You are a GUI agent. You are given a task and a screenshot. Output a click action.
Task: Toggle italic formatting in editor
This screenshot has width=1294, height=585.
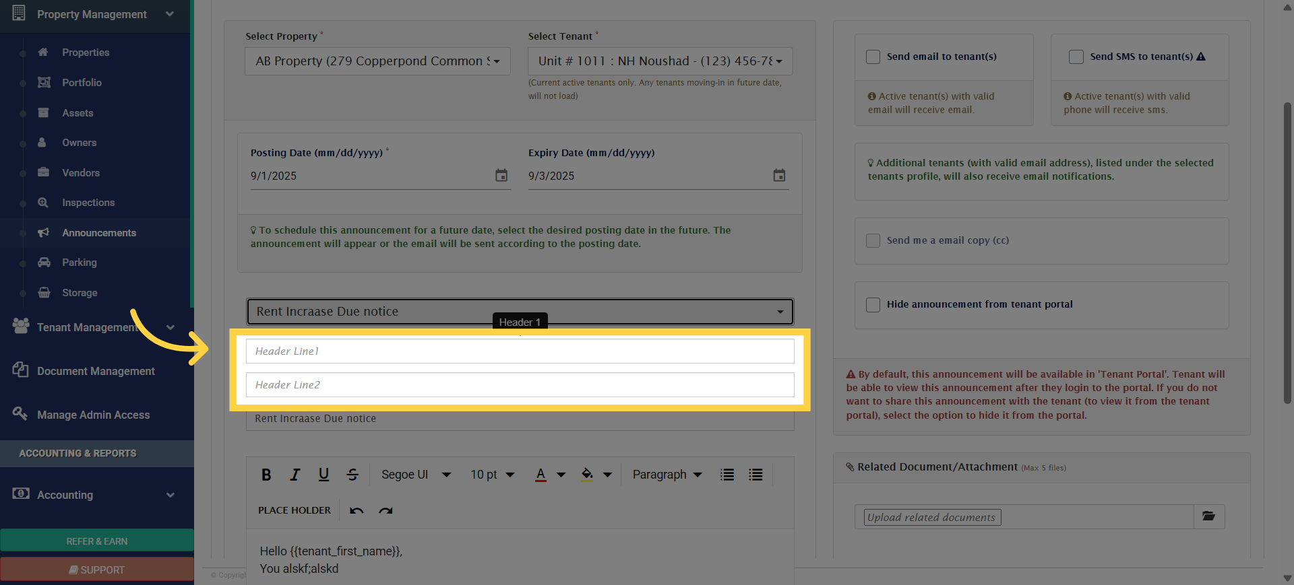[295, 475]
